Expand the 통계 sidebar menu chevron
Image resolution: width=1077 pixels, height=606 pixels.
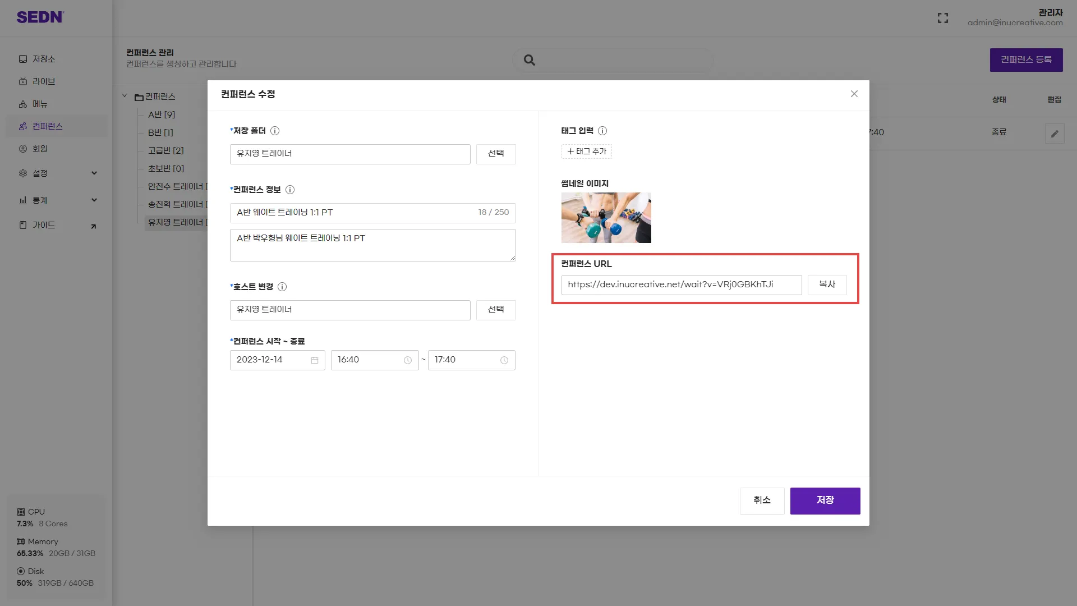[x=94, y=200]
